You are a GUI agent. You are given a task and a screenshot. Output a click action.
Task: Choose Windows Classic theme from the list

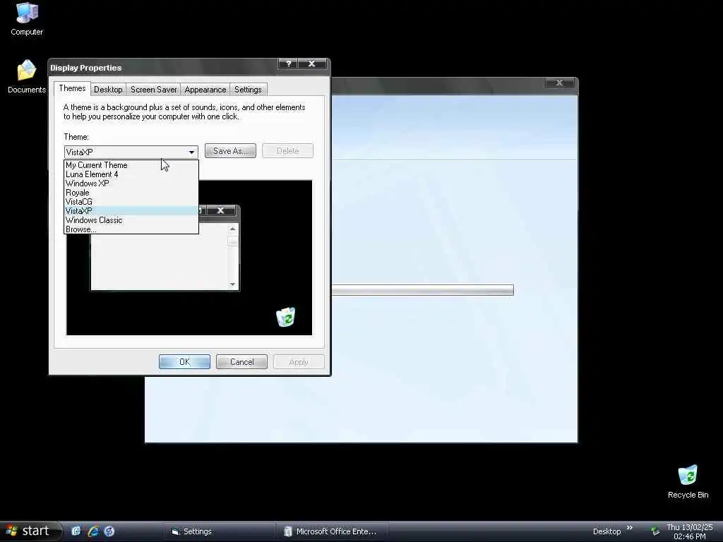pos(131,220)
